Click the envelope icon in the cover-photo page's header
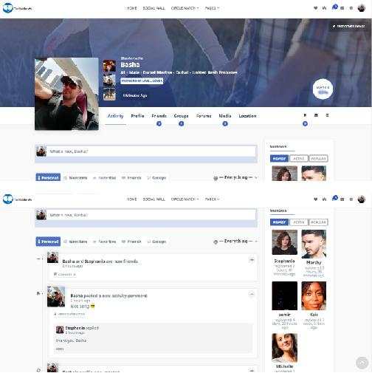The height and width of the screenshot is (373, 372). coord(342,8)
